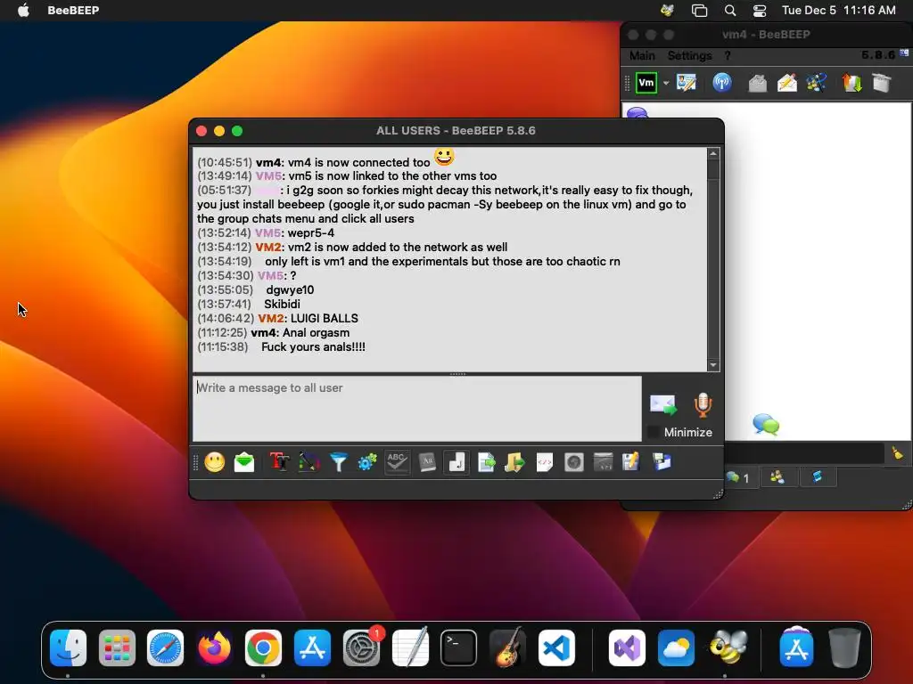Clear the search with broom icon
Viewport: 913px width, 684px height.
coord(897,453)
